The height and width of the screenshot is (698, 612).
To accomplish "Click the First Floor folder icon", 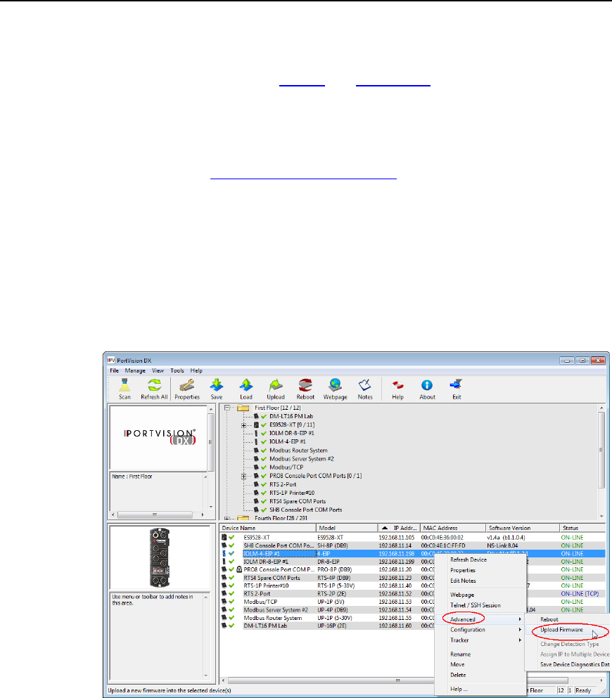I will 243,408.
